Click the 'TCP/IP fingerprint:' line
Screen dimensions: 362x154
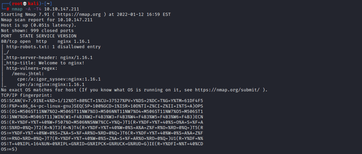click(26, 95)
